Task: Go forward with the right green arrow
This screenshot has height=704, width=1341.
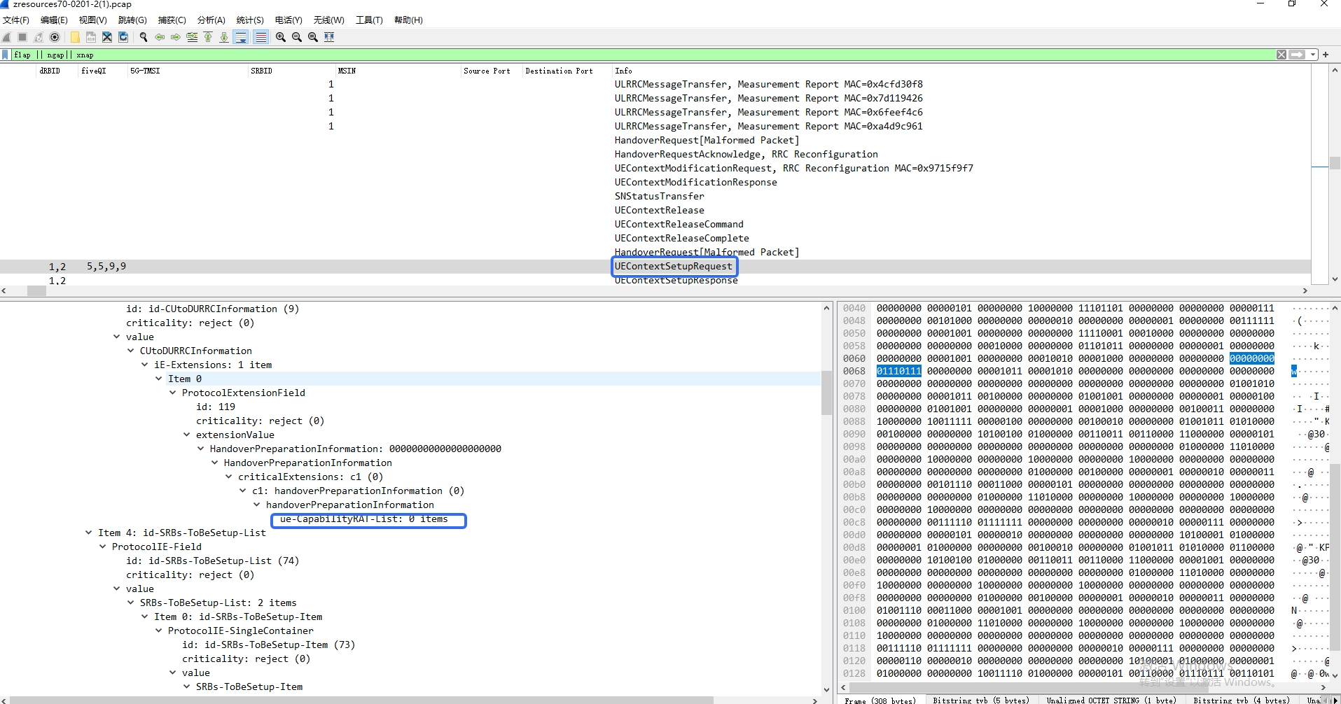Action: 176,37
